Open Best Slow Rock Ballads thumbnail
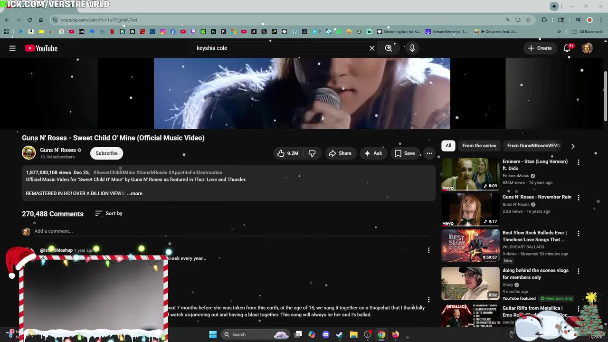 click(x=470, y=246)
